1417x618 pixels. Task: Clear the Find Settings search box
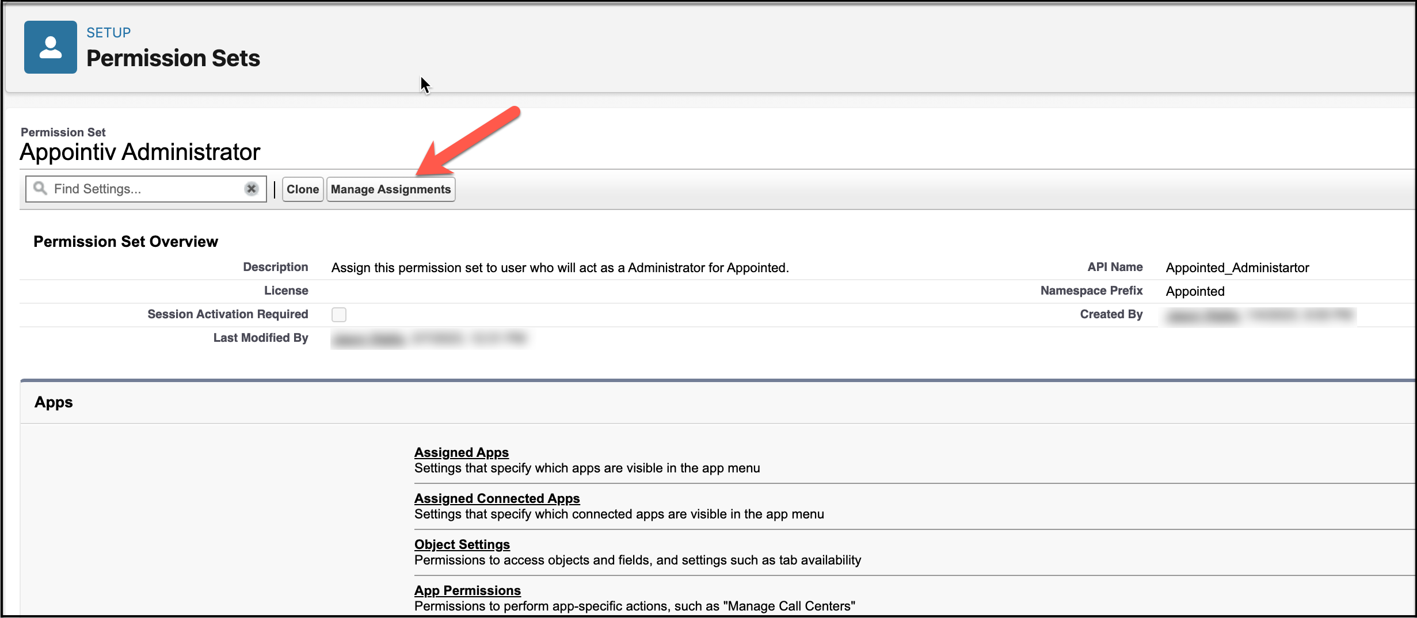[251, 189]
